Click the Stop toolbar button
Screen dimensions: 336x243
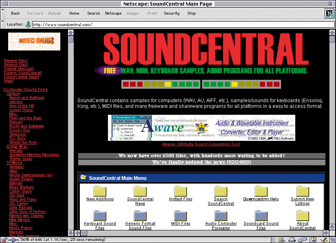[x=191, y=13]
